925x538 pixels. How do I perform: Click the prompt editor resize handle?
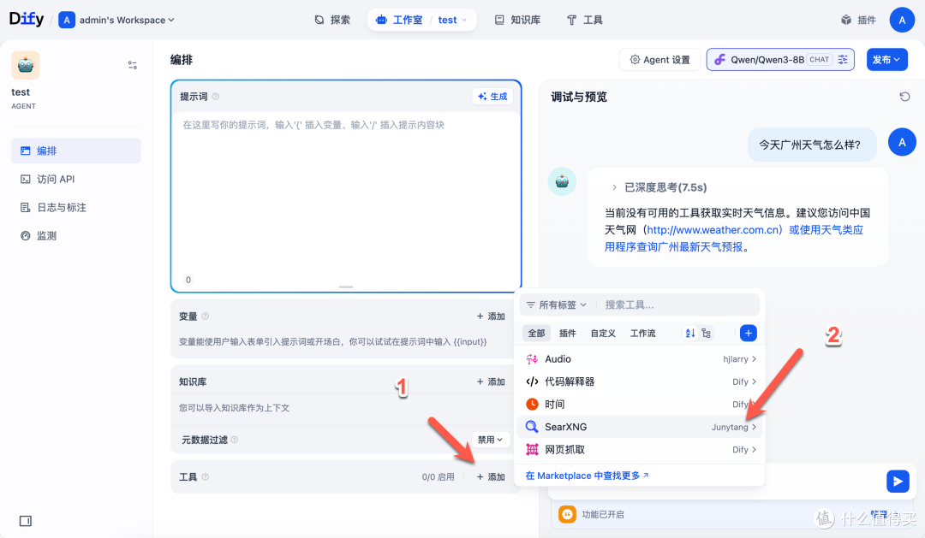(x=346, y=287)
